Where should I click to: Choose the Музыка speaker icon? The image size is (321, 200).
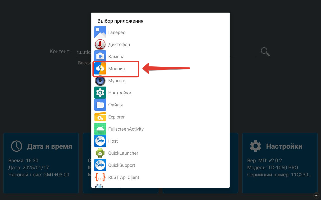tap(100, 81)
